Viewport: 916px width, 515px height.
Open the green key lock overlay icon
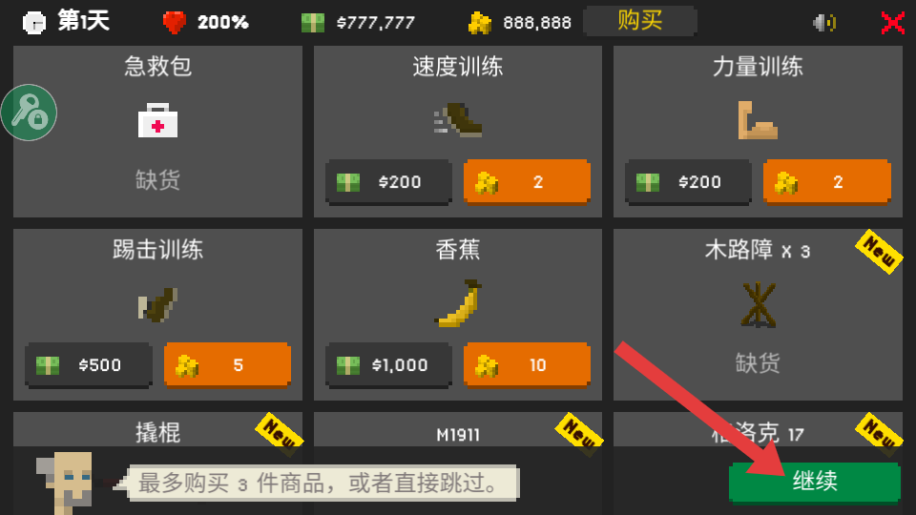(29, 113)
